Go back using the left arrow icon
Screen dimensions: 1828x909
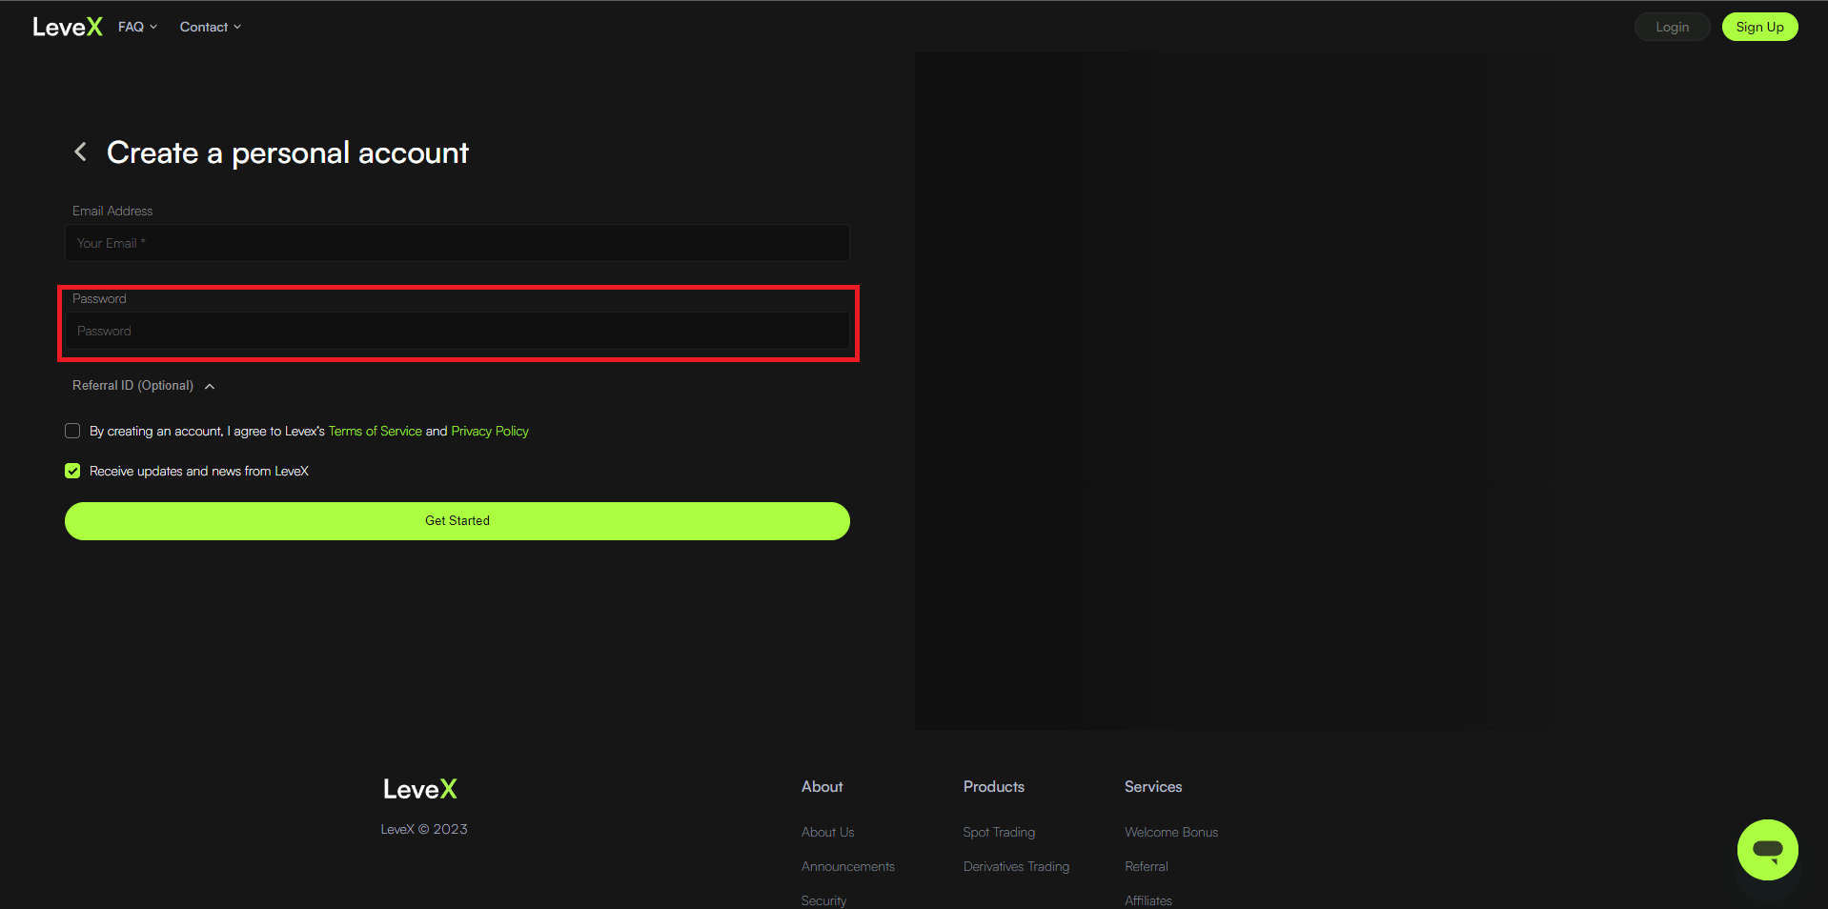(x=81, y=151)
